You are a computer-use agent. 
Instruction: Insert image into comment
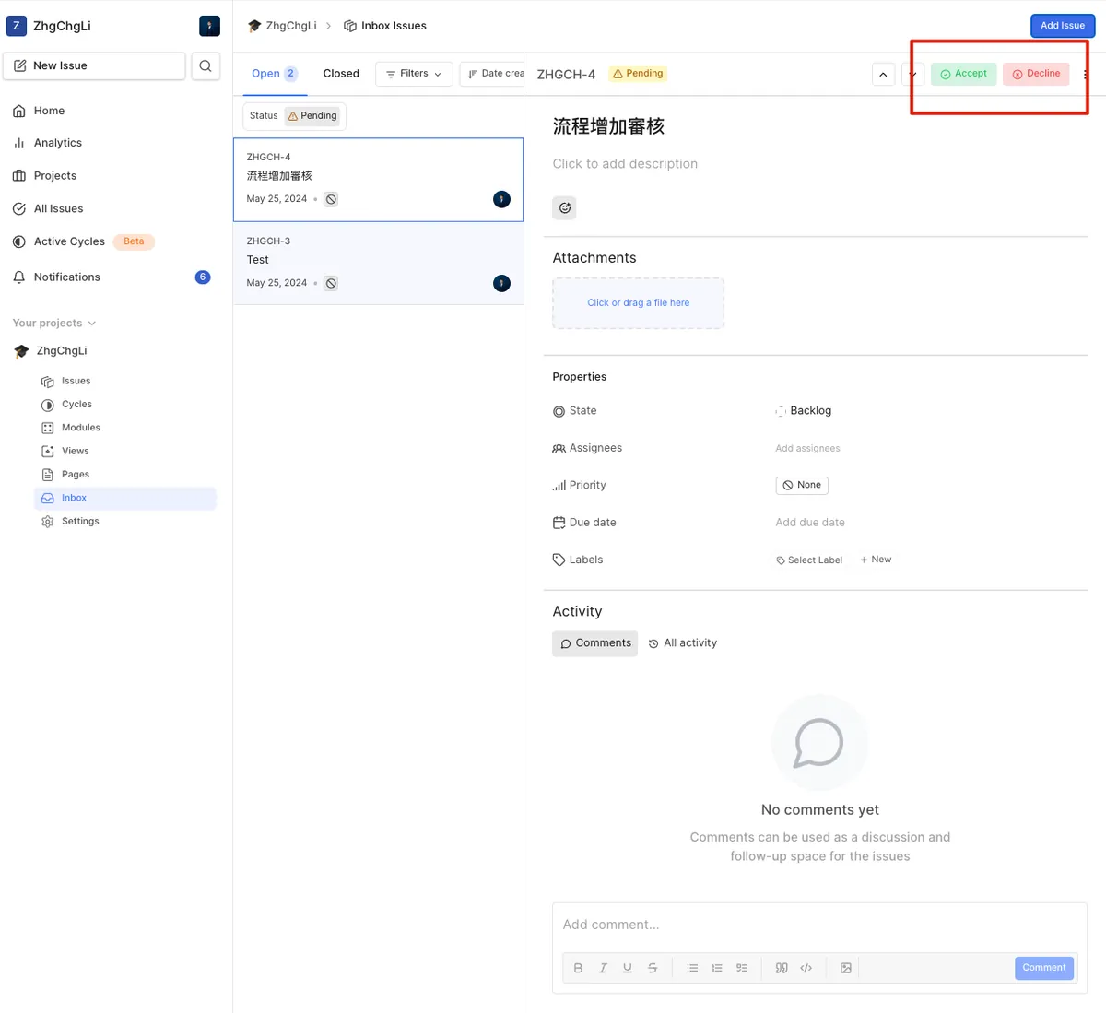point(845,968)
